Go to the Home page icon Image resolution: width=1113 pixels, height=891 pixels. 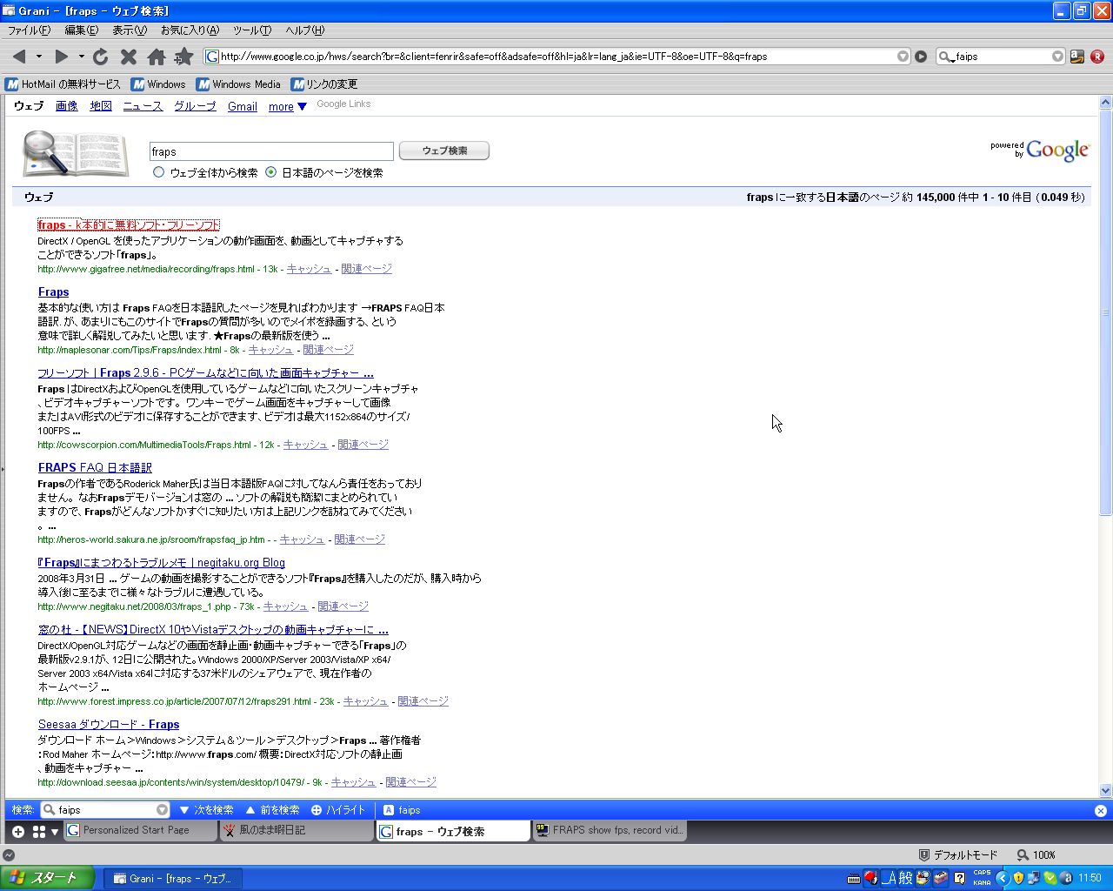(x=157, y=57)
